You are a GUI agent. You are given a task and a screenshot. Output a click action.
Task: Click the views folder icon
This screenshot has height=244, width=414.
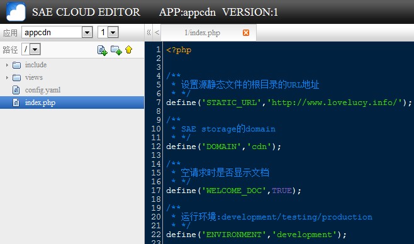[x=16, y=77]
